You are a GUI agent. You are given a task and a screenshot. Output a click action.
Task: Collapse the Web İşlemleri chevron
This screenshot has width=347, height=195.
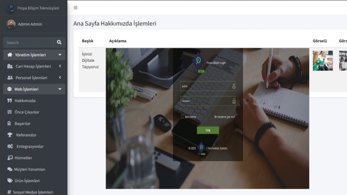60,89
